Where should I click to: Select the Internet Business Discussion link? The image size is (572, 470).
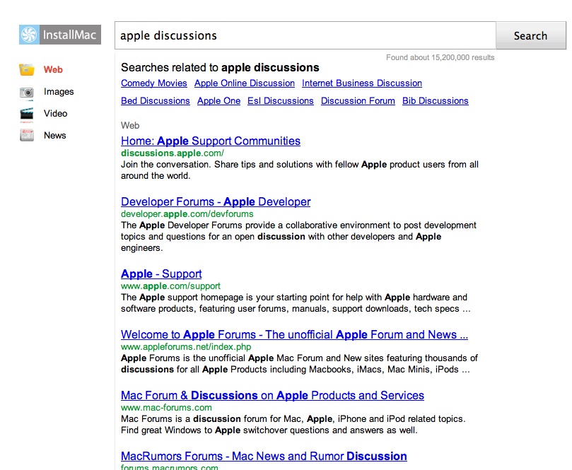point(361,83)
